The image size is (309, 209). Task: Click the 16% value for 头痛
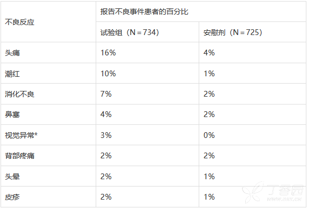pyautogui.click(x=108, y=53)
